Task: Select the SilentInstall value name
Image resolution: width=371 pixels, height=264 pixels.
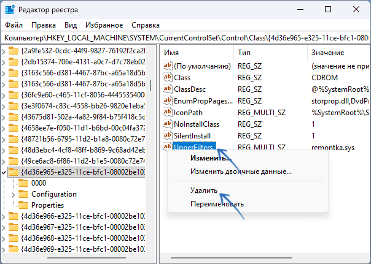Action: coord(192,136)
